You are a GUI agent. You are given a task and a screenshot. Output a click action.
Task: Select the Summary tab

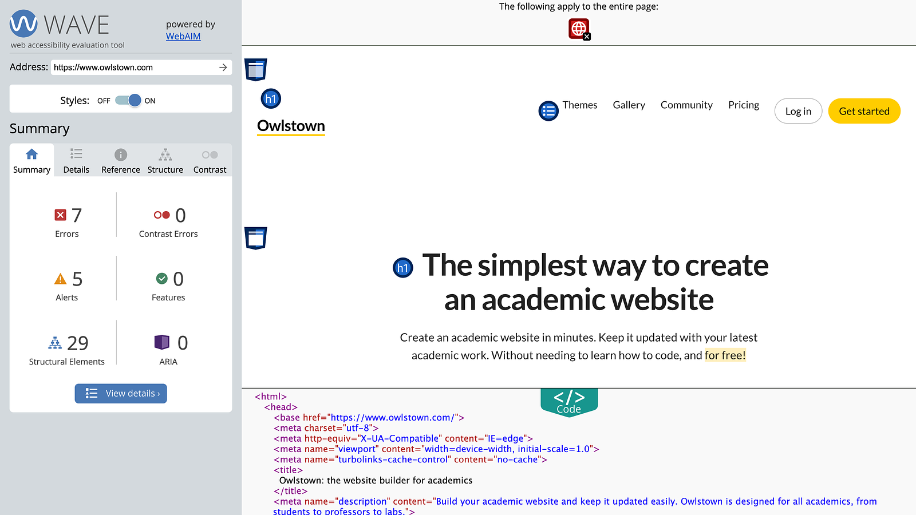[x=31, y=160]
